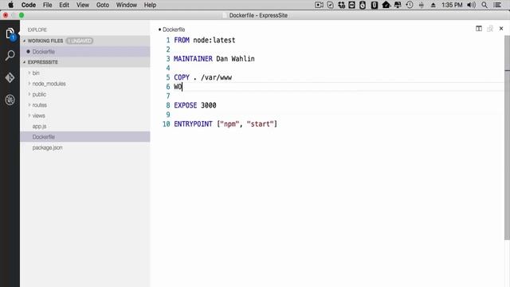Open the Explorer view icon
510x287 pixels.
coord(10,33)
